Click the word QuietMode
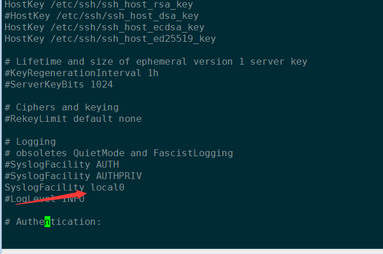 click(x=99, y=153)
